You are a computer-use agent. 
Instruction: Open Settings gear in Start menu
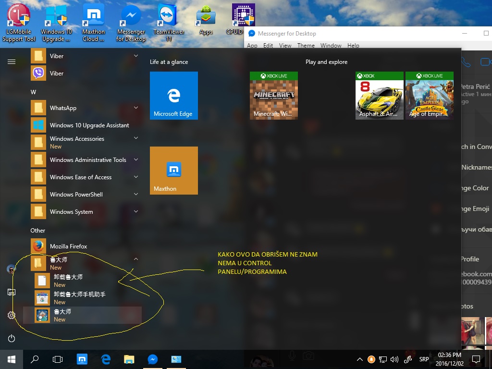pyautogui.click(x=12, y=315)
